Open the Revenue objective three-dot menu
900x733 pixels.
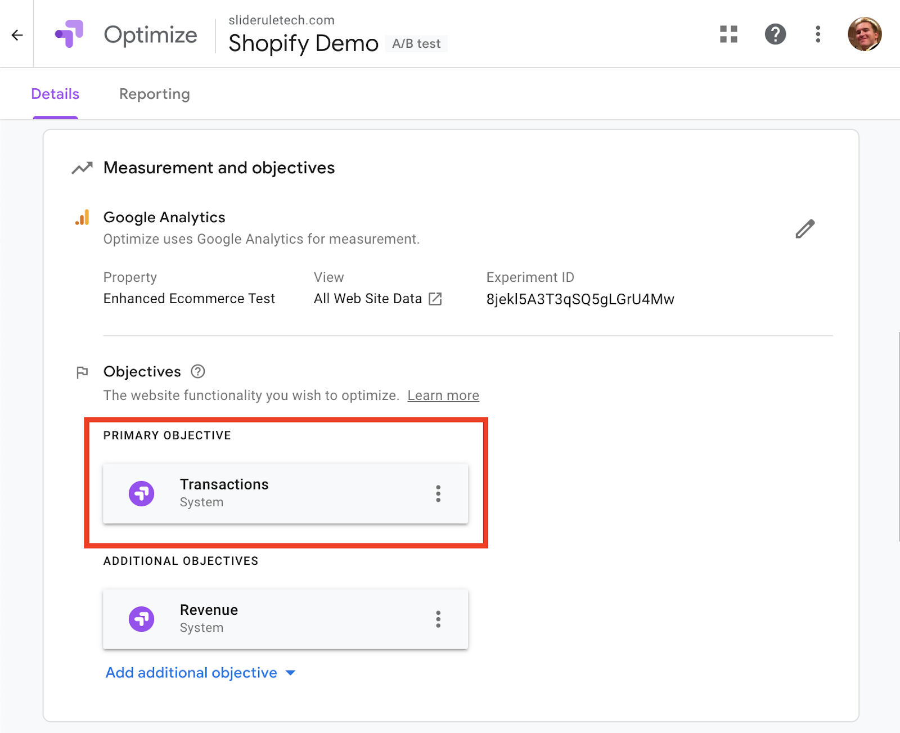coord(438,619)
